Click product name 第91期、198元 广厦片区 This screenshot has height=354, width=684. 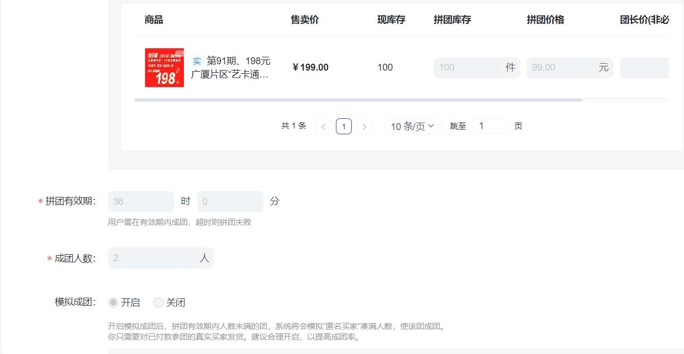231,68
